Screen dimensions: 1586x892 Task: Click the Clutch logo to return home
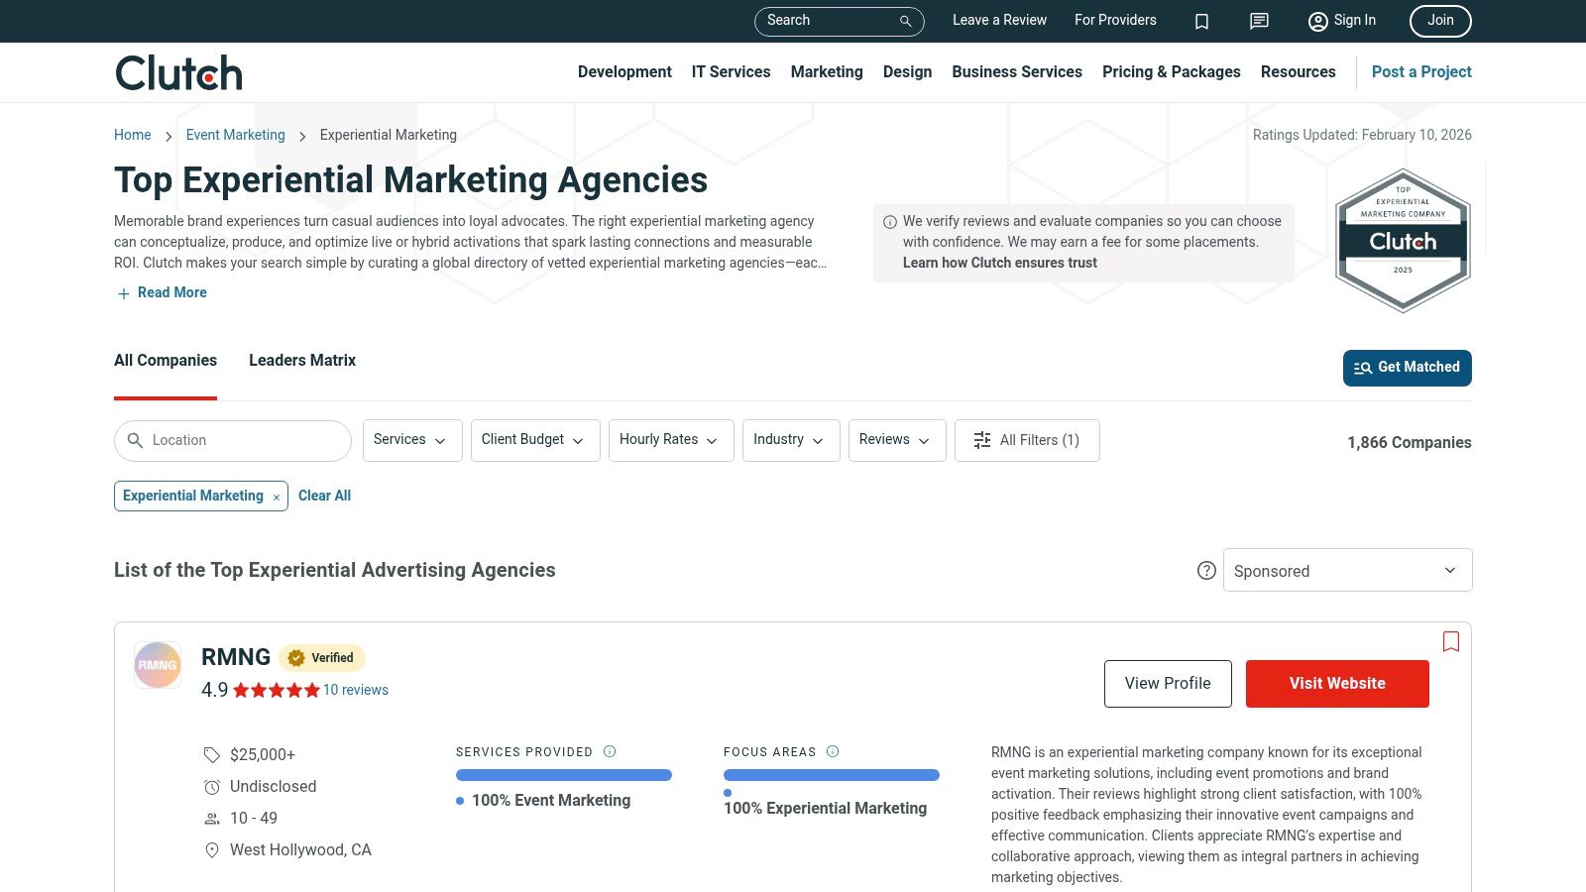point(177,71)
